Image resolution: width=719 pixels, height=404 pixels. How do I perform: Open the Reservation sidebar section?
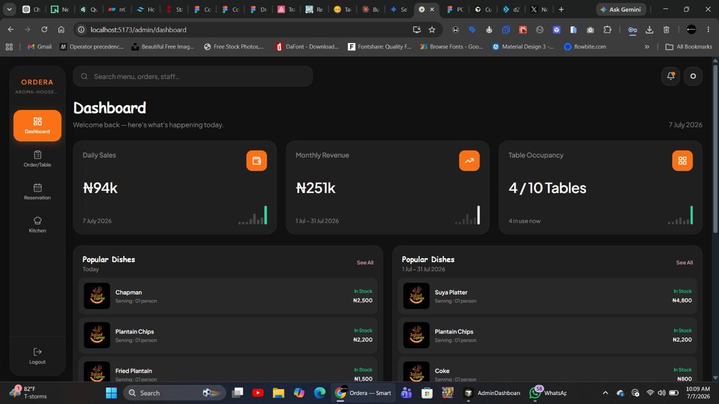(37, 192)
